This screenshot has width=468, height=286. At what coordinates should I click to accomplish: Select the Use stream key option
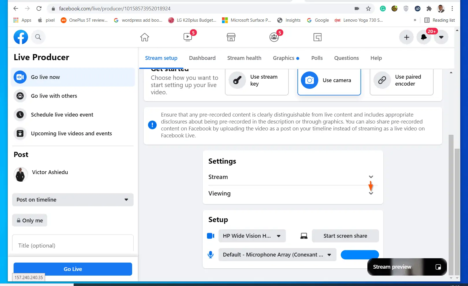coord(257,80)
